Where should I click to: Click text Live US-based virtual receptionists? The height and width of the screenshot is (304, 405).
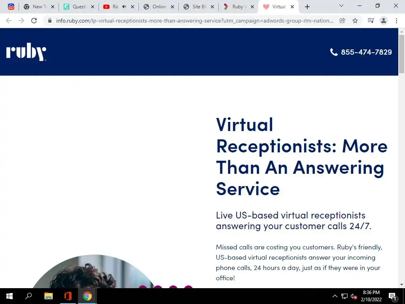(x=291, y=215)
